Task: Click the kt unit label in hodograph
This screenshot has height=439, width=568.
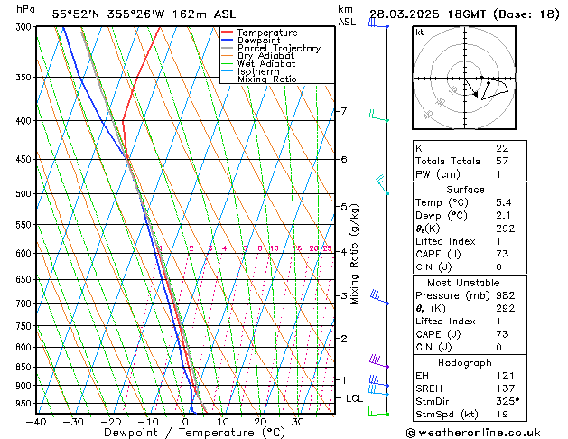Action: (x=420, y=33)
